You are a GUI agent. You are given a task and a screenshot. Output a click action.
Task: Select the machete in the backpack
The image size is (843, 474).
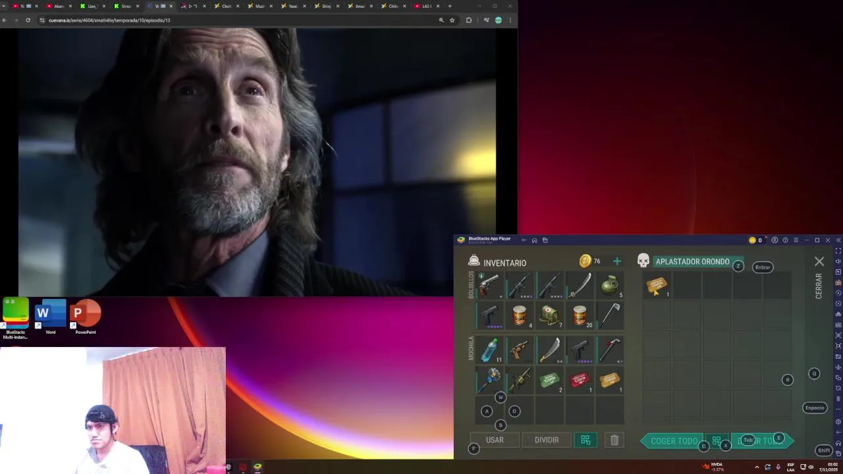[549, 350]
